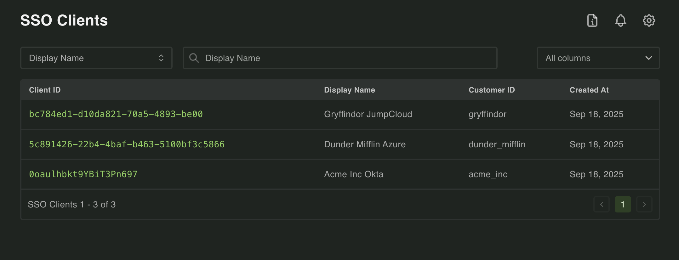Open client bc784ed1-d10da821-70a5-4893-be00
The width and height of the screenshot is (679, 260).
pos(116,114)
